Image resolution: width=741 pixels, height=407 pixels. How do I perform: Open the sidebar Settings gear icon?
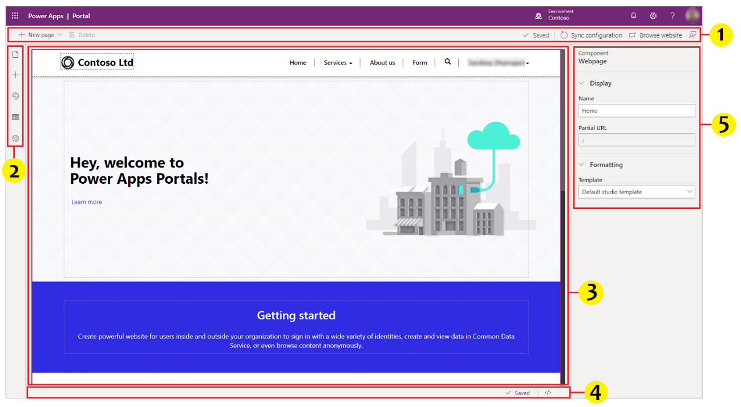[15, 138]
